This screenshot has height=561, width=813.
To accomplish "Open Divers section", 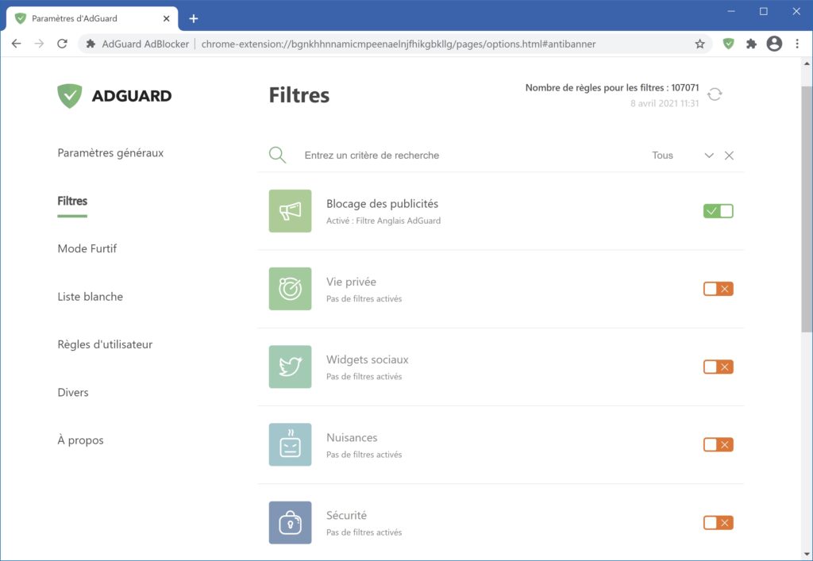I will pos(73,392).
